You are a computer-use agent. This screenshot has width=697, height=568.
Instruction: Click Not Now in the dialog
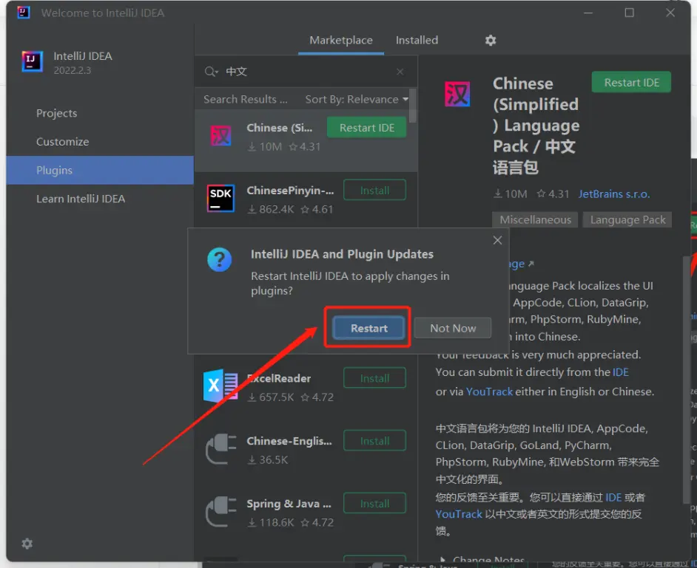click(453, 329)
